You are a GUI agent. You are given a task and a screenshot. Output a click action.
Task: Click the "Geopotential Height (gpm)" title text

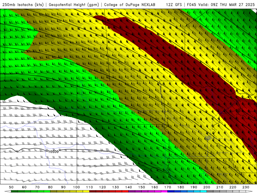74,5
